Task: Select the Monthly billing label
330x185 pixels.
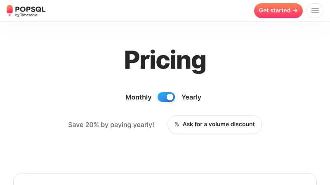Action: click(138, 97)
